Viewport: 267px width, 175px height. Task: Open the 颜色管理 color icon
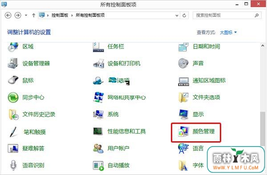[183, 131]
